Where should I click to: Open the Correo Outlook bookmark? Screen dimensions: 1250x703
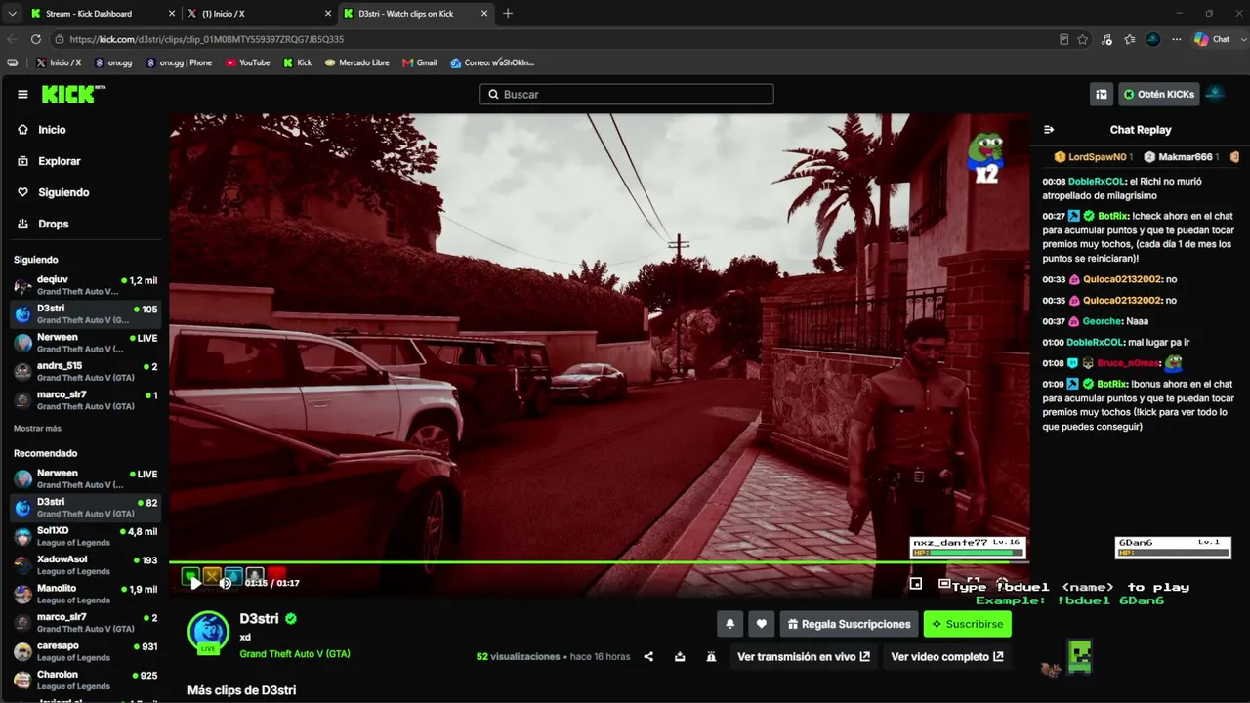click(492, 62)
